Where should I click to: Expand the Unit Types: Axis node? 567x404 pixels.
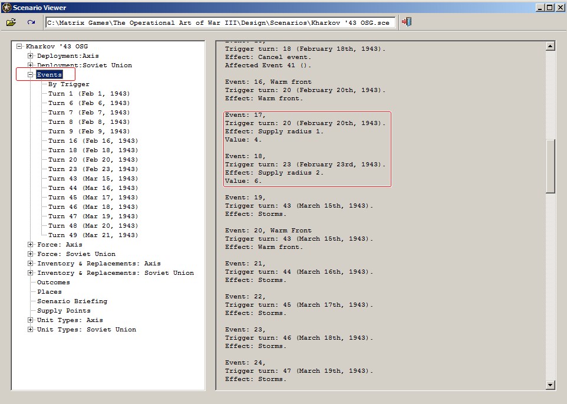(x=31, y=320)
